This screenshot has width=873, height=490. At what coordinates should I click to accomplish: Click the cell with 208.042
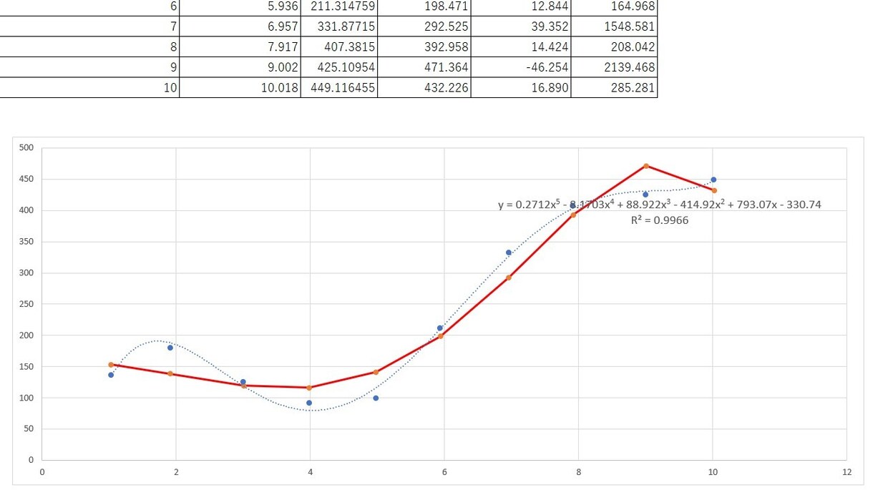coord(615,47)
